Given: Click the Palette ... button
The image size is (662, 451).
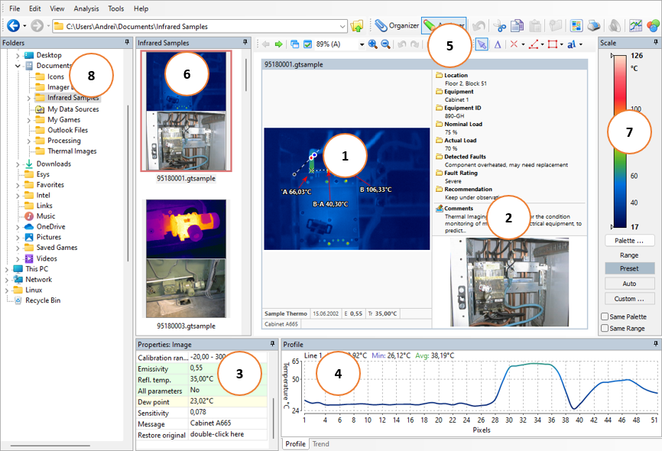Looking at the screenshot, I should [629, 240].
